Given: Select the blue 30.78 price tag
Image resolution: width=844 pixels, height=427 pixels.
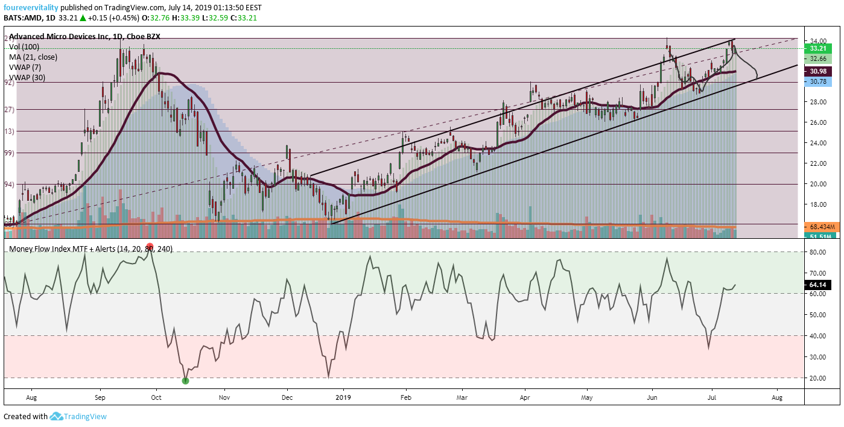Looking at the screenshot, I should pos(819,81).
